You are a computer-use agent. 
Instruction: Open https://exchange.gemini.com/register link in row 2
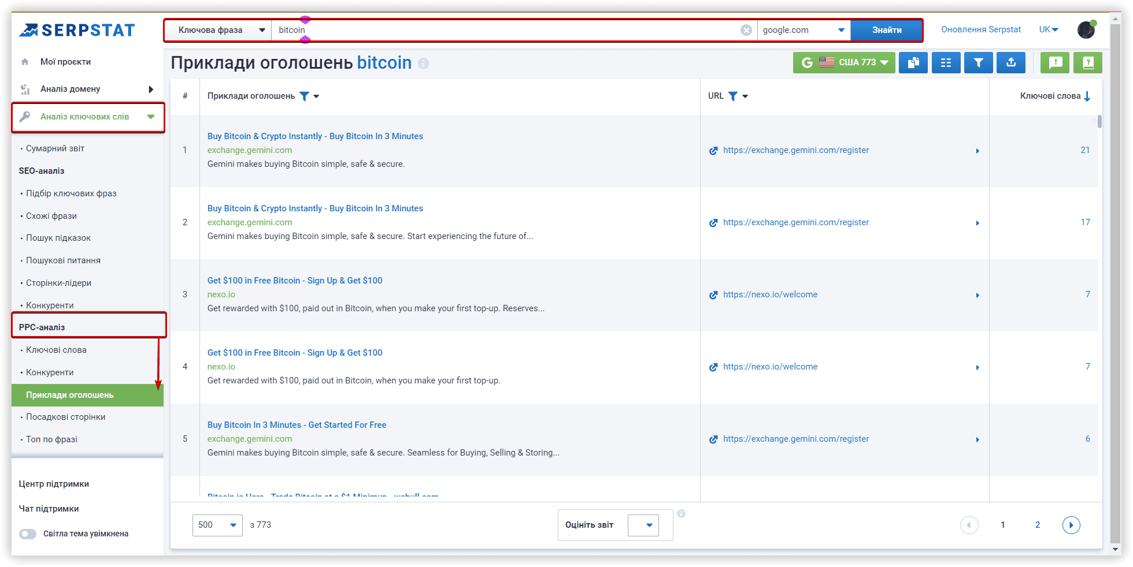tap(796, 222)
